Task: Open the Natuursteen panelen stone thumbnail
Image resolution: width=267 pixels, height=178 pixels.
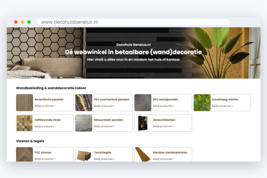Action: point(84,123)
